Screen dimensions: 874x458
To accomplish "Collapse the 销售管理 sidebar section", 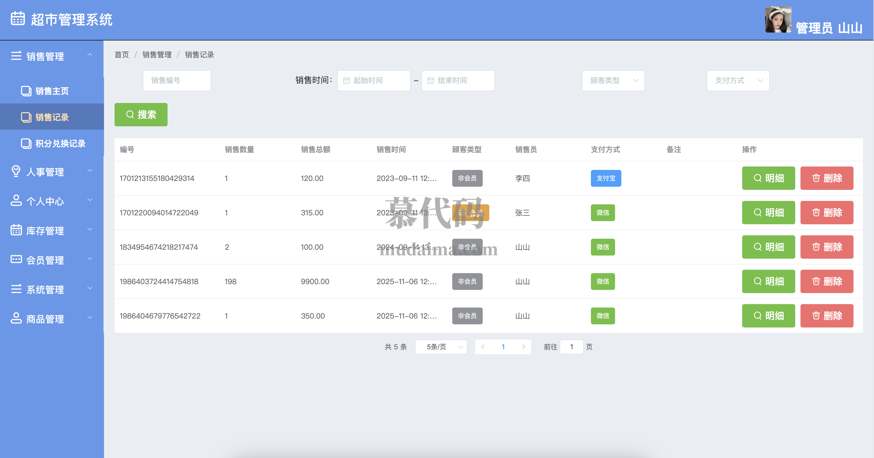I will (x=90, y=55).
